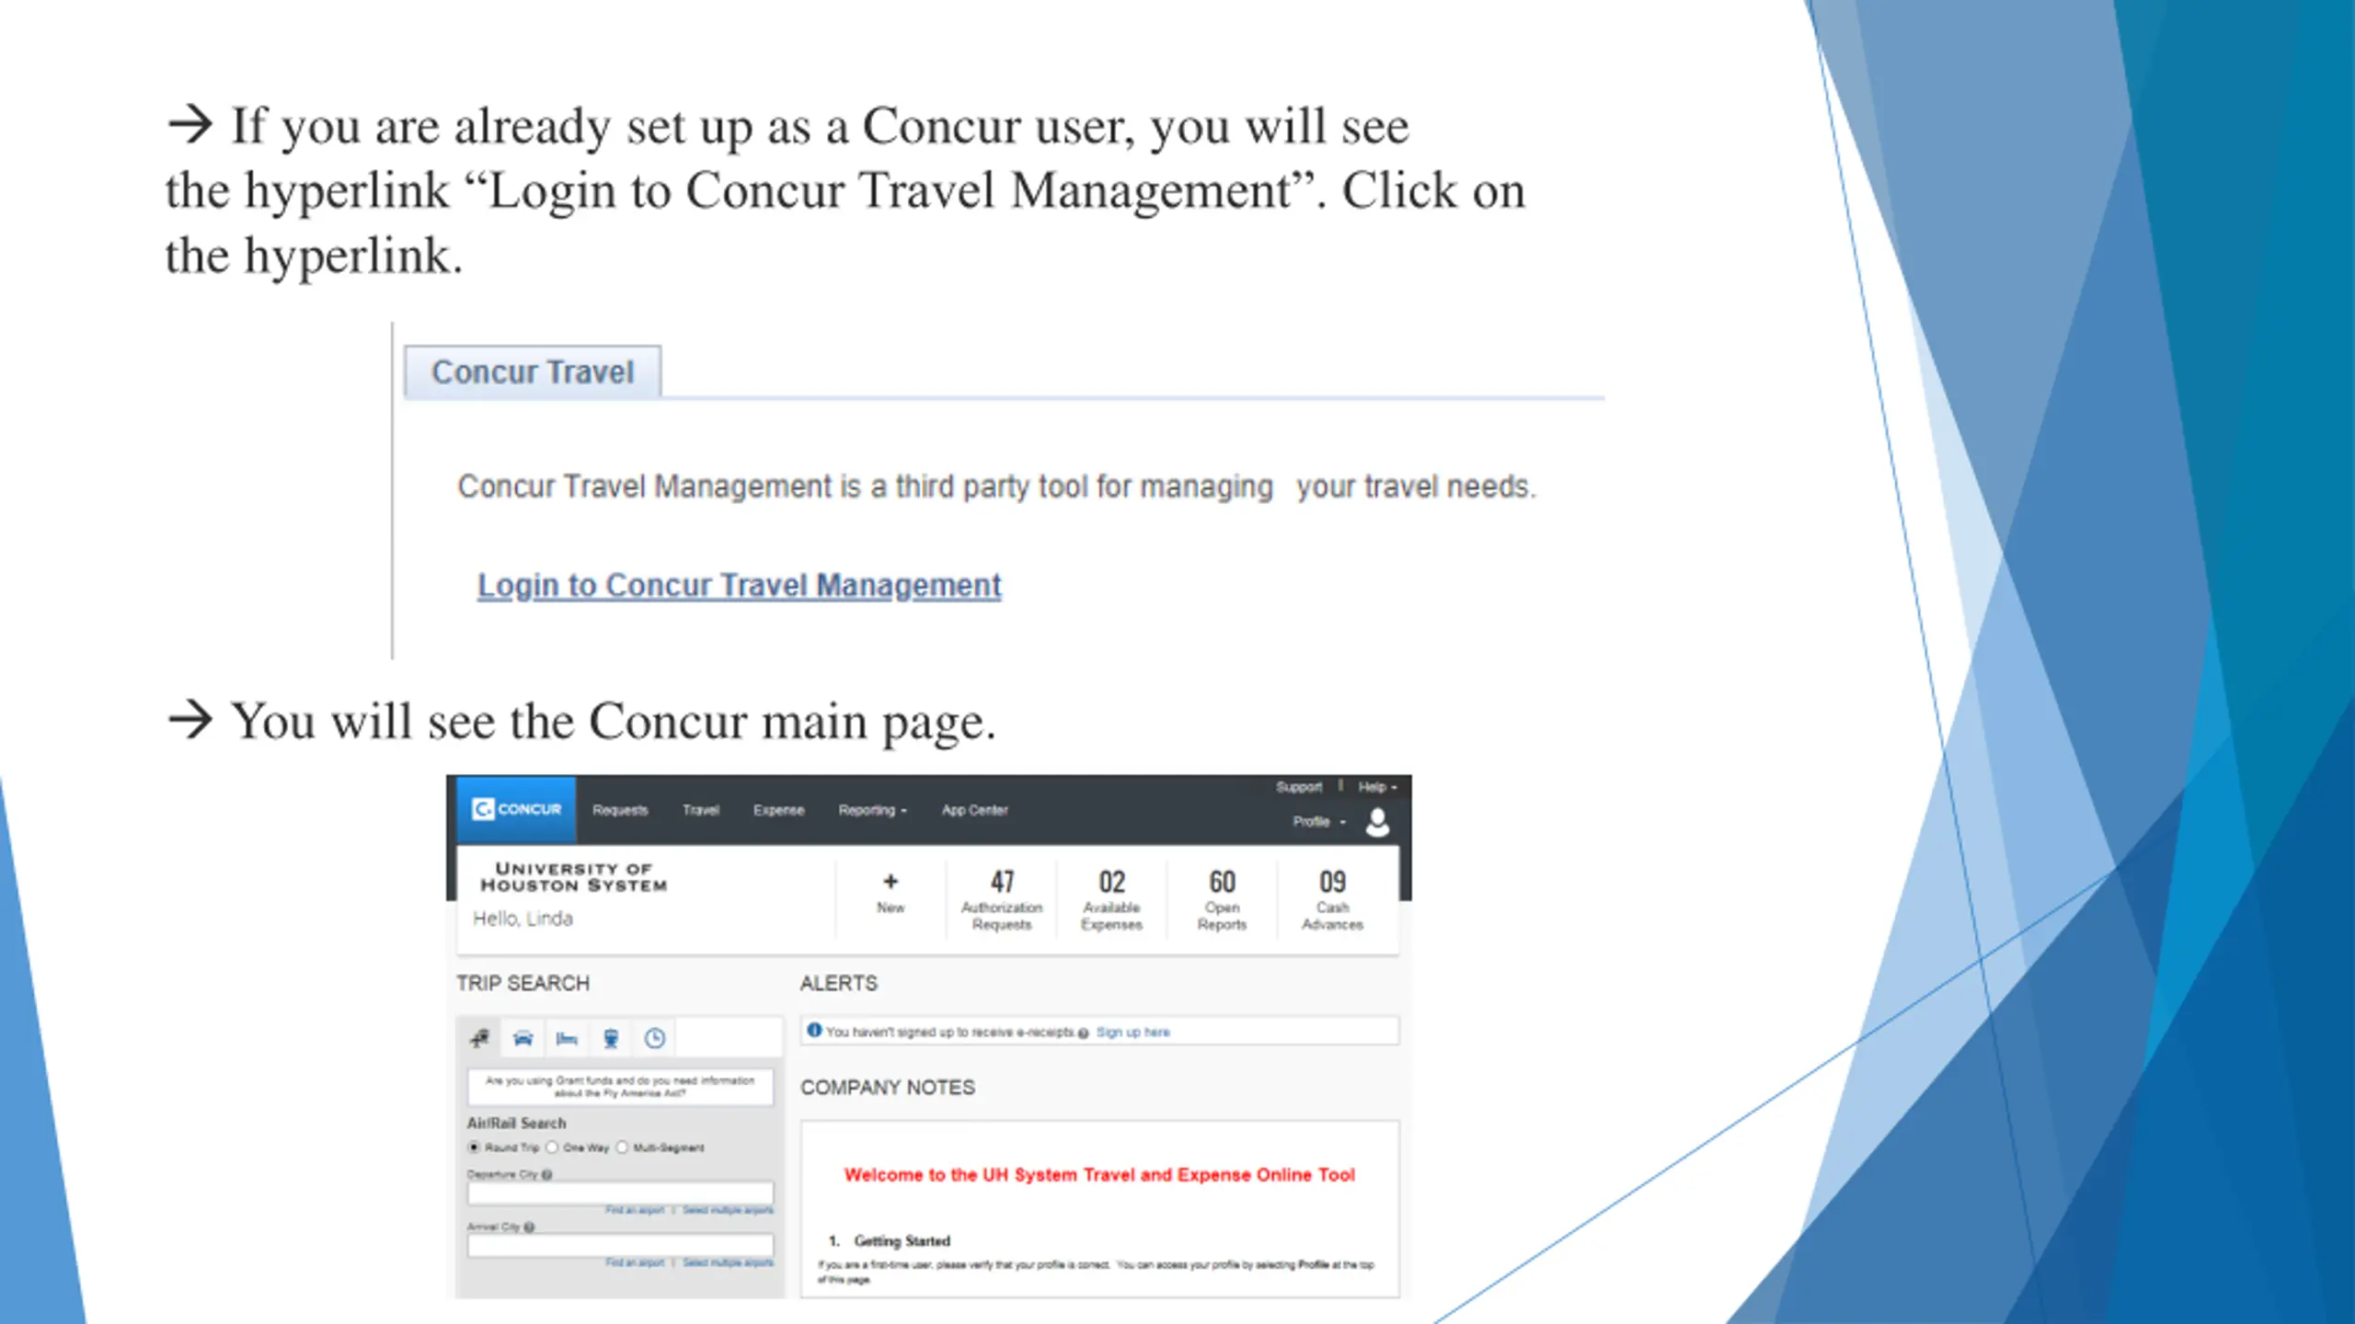
Task: Open the Requests menu item
Action: (x=620, y=810)
